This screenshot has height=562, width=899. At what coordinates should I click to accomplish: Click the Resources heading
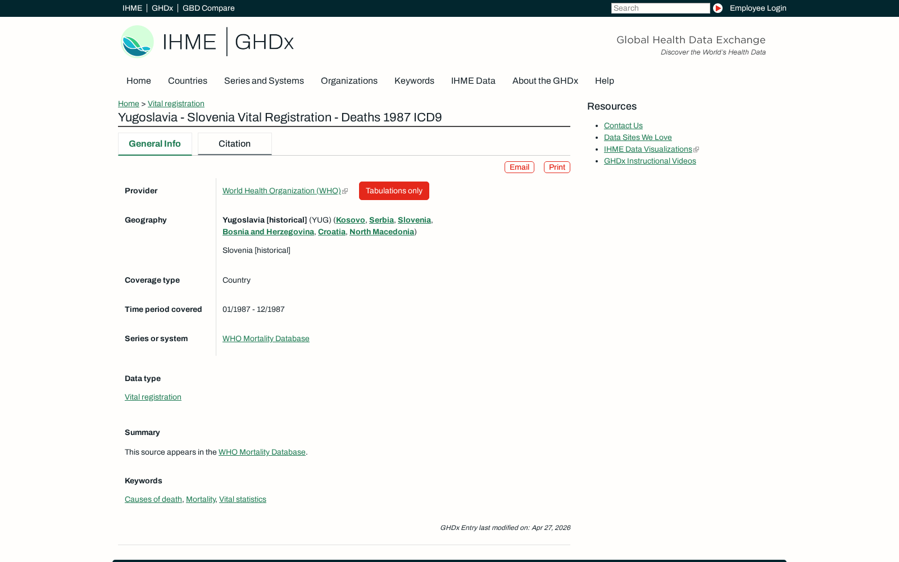click(x=612, y=107)
